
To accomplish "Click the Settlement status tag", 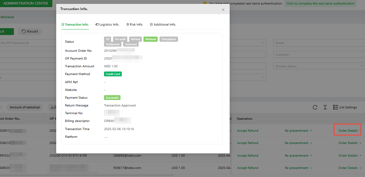I will [113, 44].
